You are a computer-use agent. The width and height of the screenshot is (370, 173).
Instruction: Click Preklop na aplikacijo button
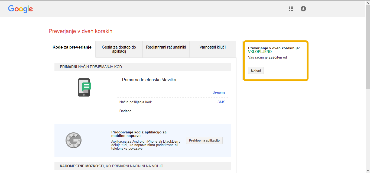coord(204,140)
